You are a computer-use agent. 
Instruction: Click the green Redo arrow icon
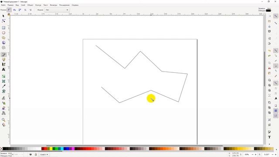pyautogui.click(x=269, y=56)
